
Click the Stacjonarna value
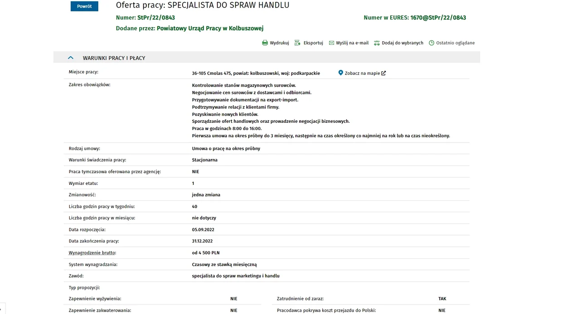click(205, 160)
